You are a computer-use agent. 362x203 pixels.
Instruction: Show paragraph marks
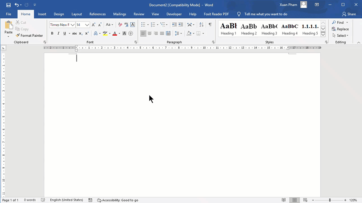click(x=210, y=25)
